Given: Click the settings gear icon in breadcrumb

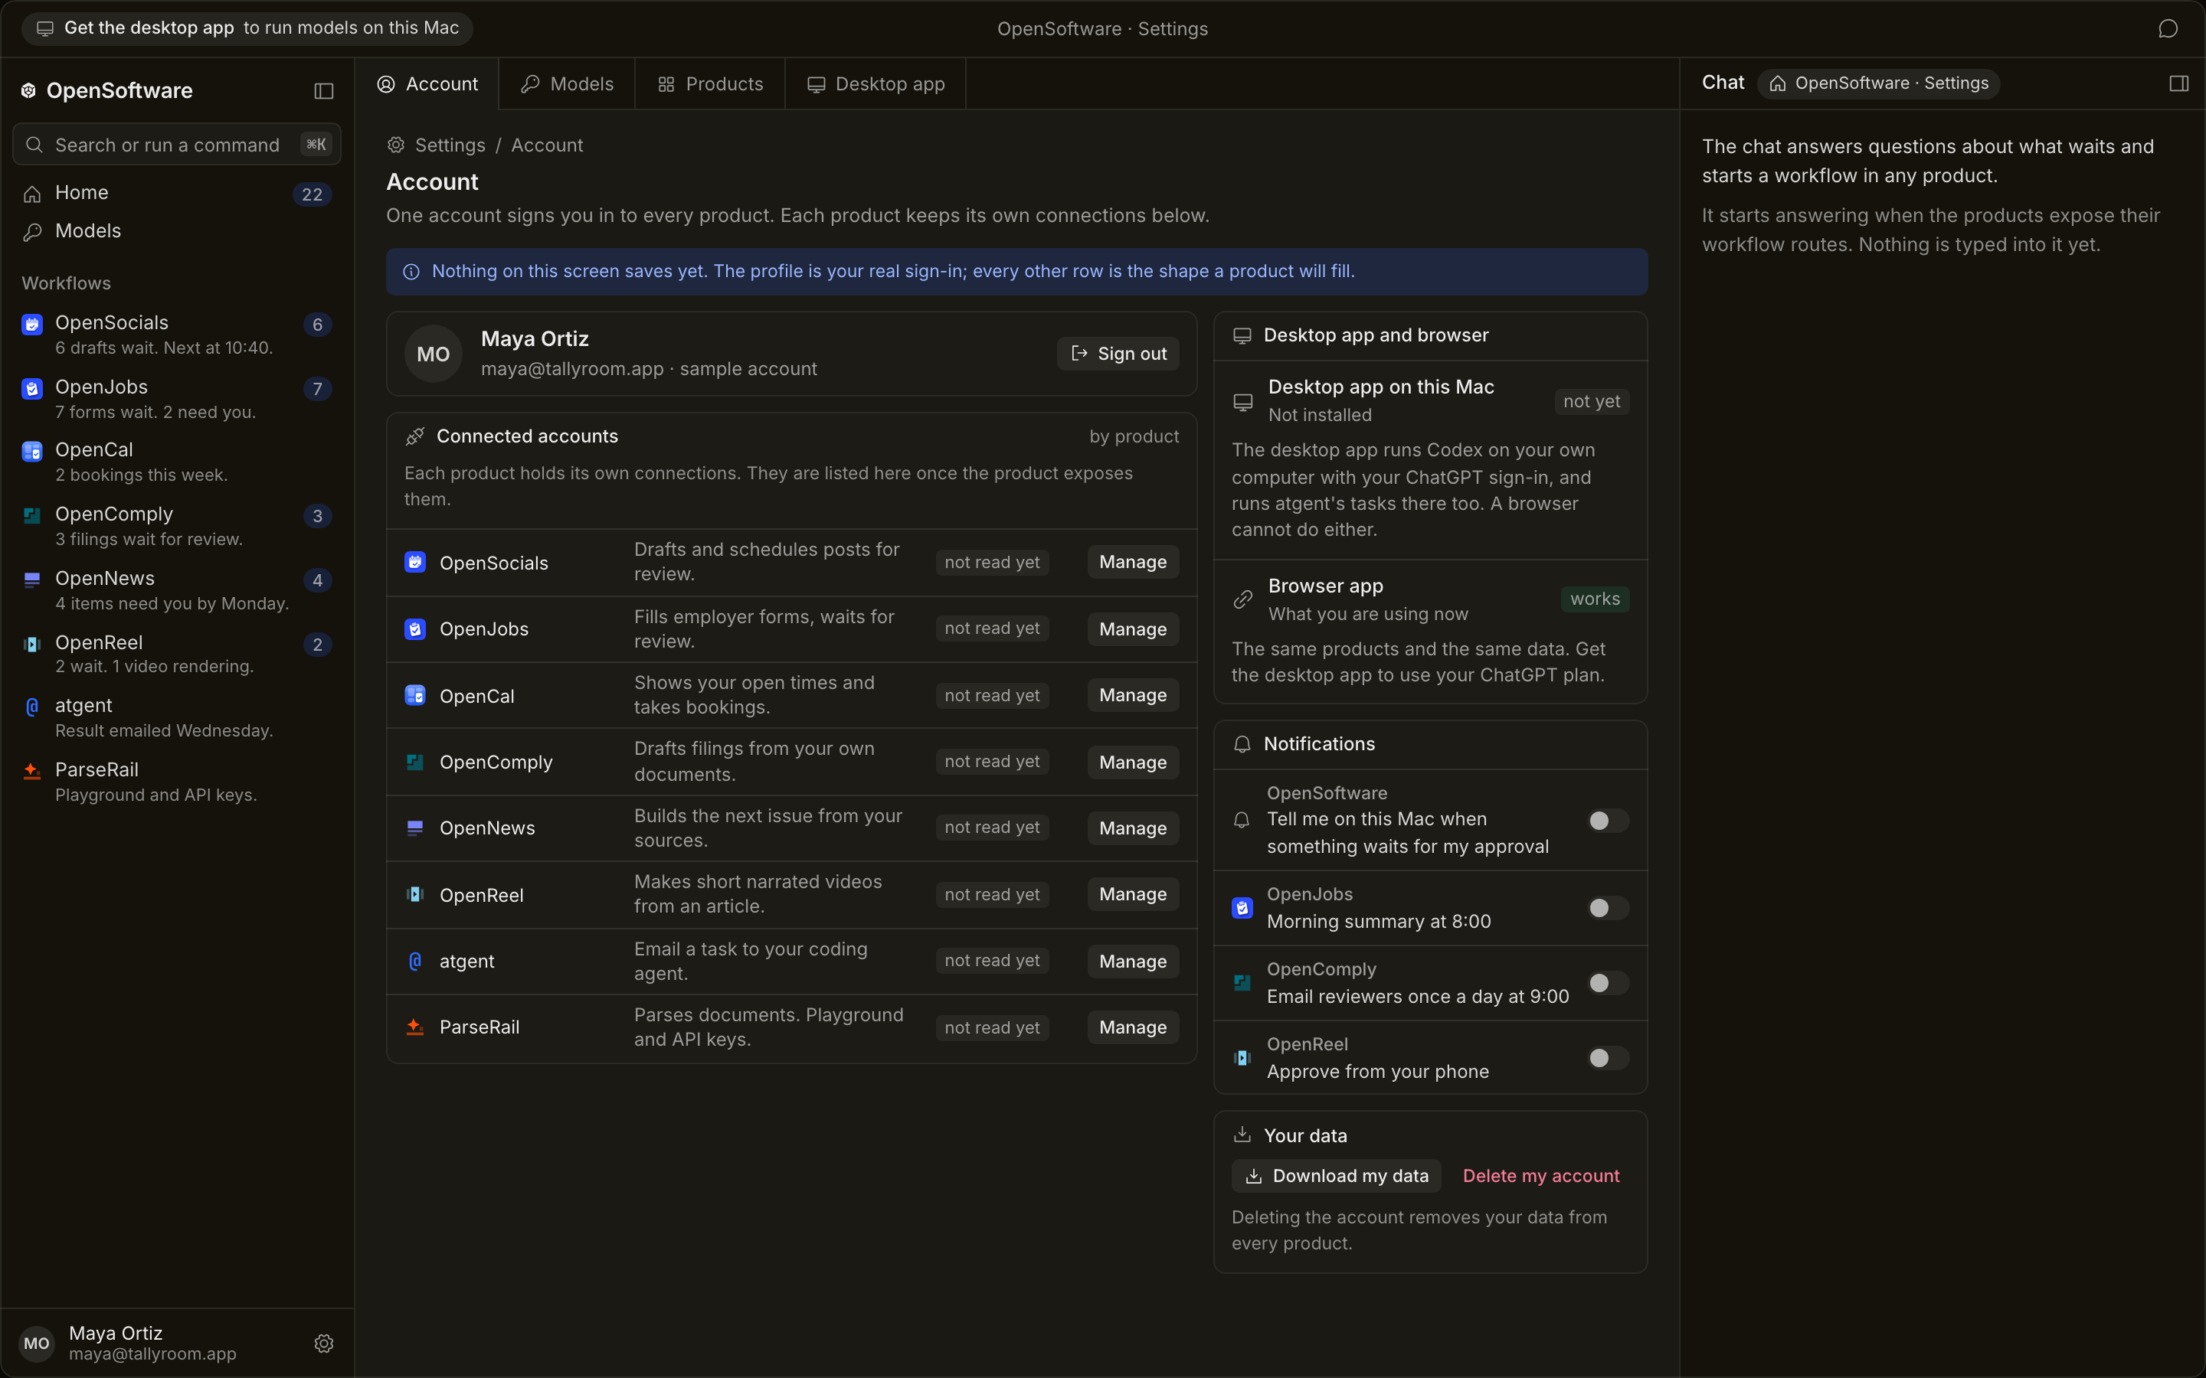Looking at the screenshot, I should pyautogui.click(x=395, y=145).
